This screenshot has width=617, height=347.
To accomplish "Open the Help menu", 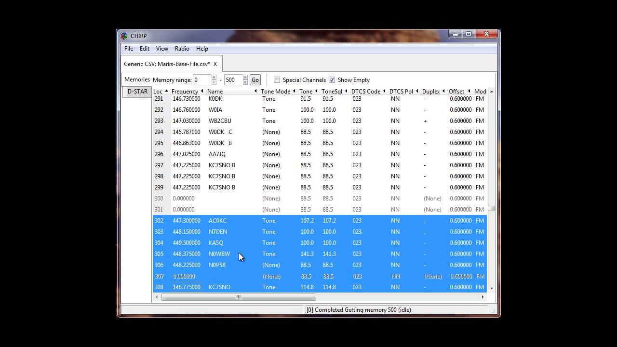I will coord(202,49).
